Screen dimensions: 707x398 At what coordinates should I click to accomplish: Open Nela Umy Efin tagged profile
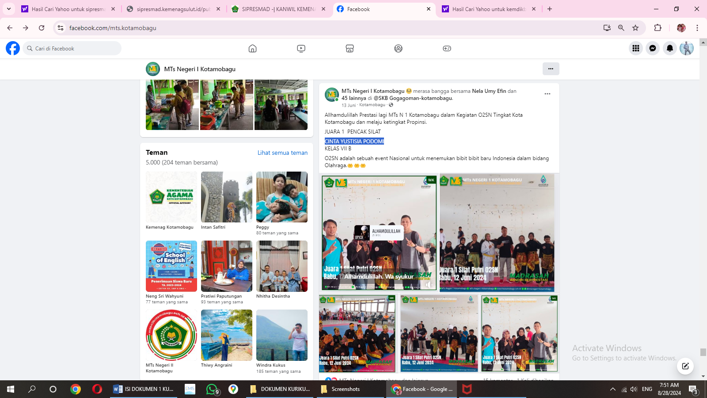[x=489, y=91]
